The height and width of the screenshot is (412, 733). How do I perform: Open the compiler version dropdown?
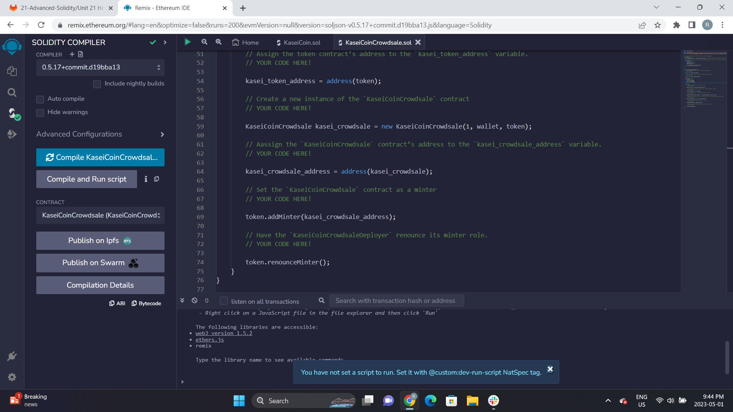(x=100, y=67)
